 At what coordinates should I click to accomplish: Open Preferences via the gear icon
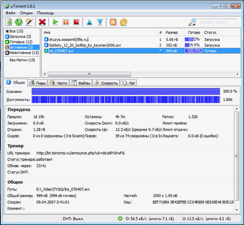[124, 22]
